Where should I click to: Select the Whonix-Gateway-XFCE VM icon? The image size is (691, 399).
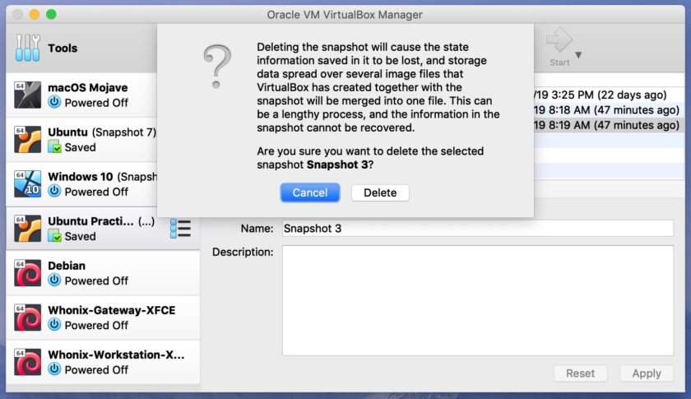tap(27, 318)
